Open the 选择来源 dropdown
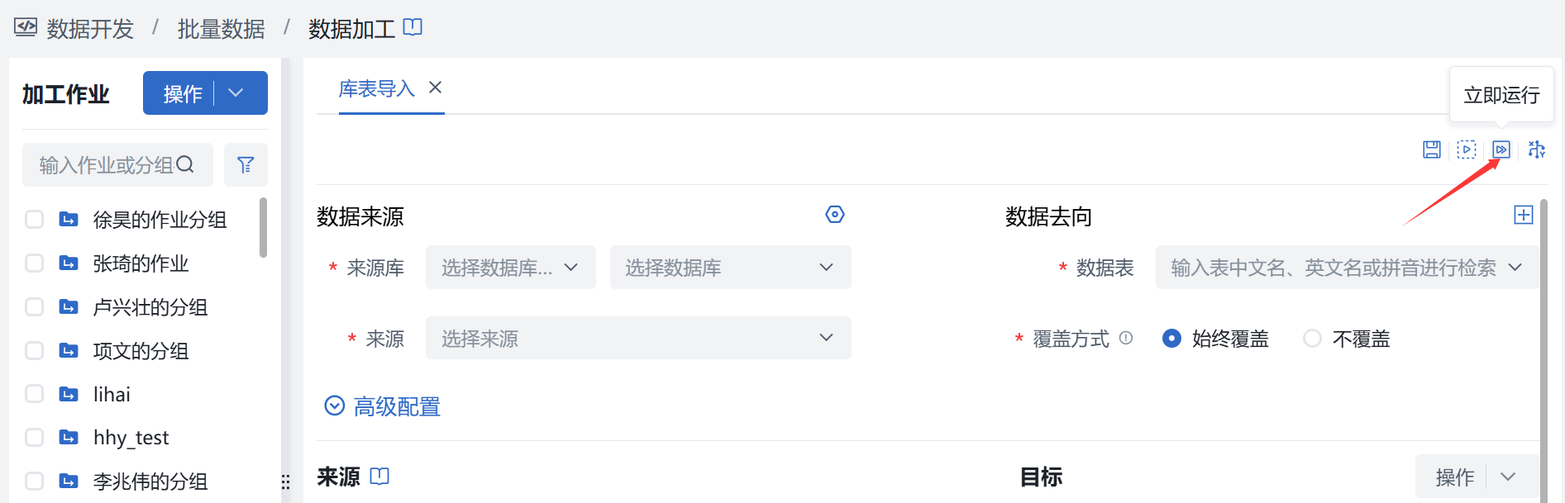 (x=637, y=338)
